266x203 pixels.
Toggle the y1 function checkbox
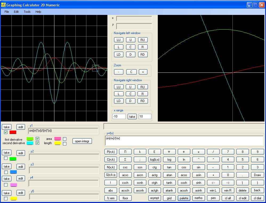point(6,132)
